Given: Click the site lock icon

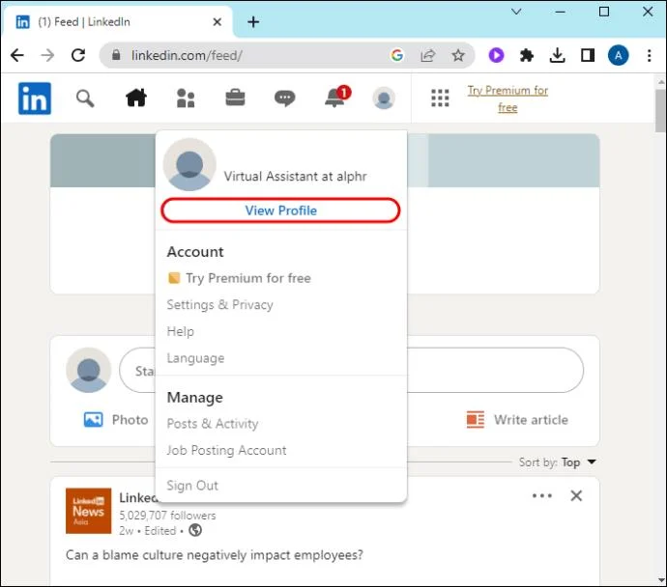Looking at the screenshot, I should (116, 55).
